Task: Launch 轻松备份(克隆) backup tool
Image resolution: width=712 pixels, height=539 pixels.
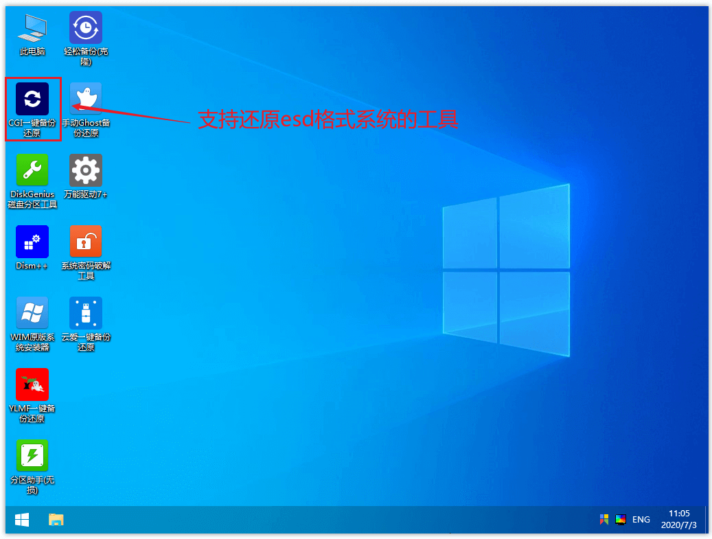Action: [x=86, y=28]
